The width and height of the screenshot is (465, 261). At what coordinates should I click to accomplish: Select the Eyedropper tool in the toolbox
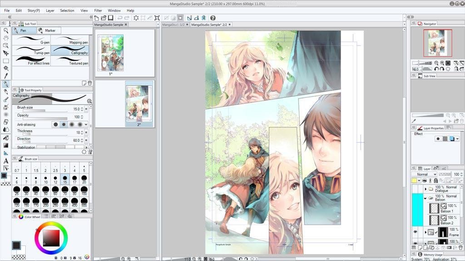pyautogui.click(x=6, y=76)
